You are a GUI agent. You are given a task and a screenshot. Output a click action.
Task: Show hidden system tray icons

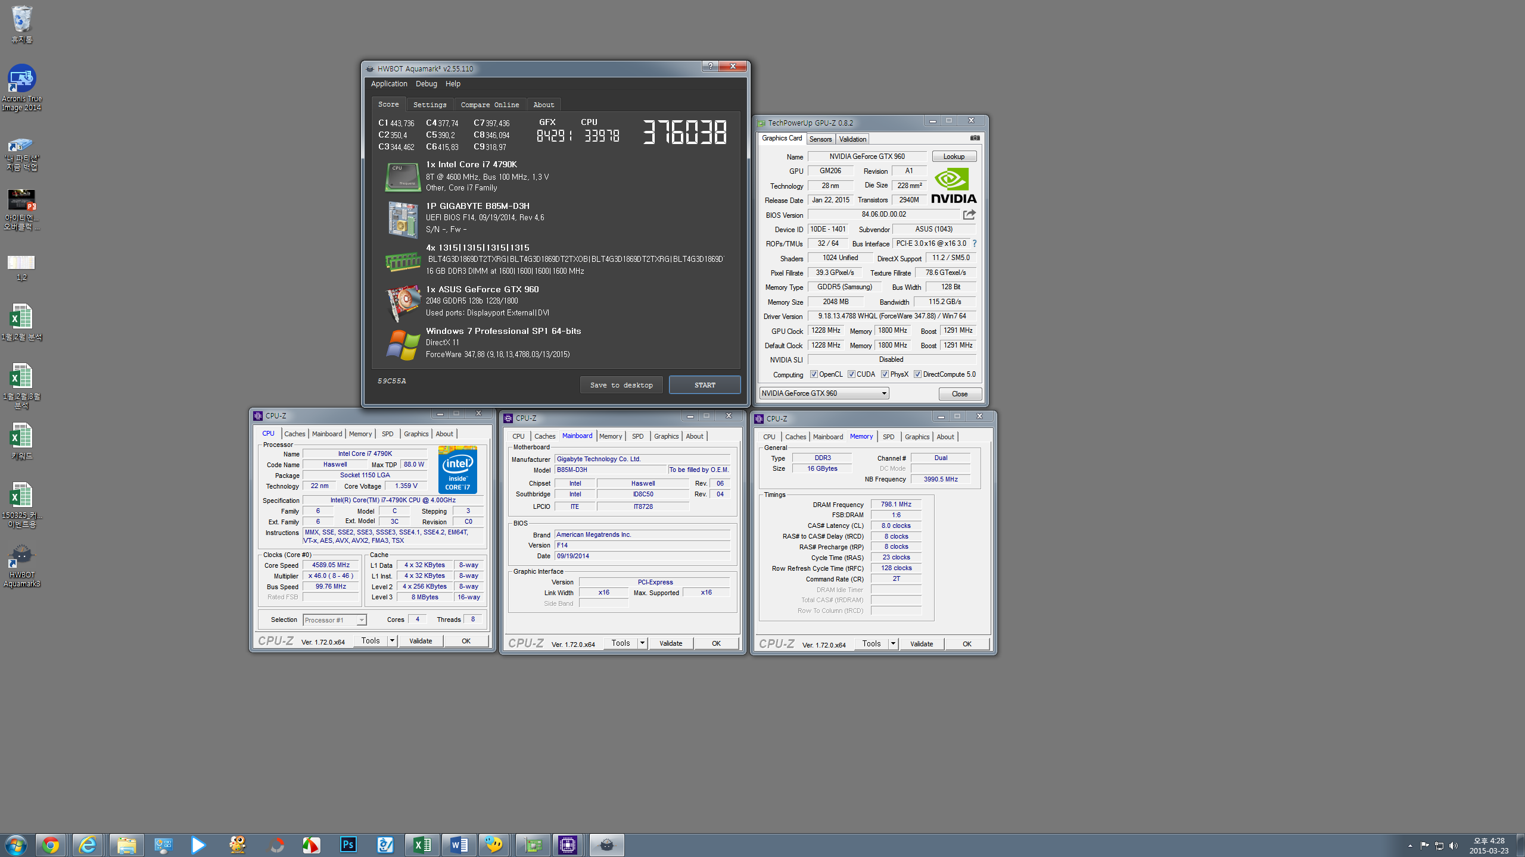tap(1410, 846)
